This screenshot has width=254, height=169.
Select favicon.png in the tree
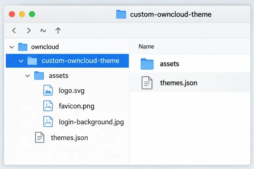click(76, 106)
